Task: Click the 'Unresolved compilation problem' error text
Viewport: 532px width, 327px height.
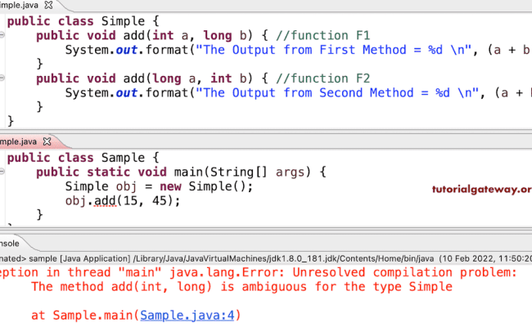Action: point(405,272)
